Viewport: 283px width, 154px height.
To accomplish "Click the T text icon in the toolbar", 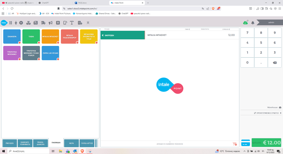I will 72,23.
